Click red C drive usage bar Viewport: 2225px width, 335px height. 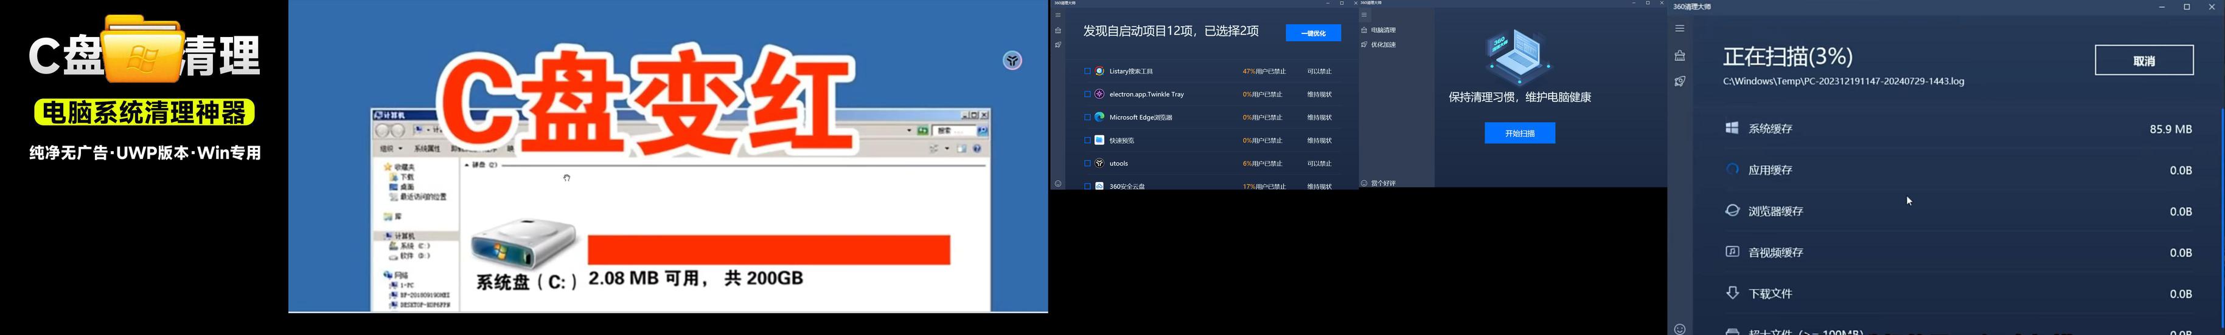(x=768, y=250)
